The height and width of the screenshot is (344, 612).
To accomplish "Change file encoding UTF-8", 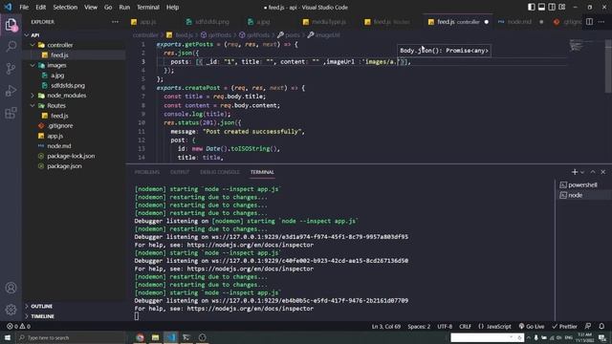I will [x=445, y=327].
